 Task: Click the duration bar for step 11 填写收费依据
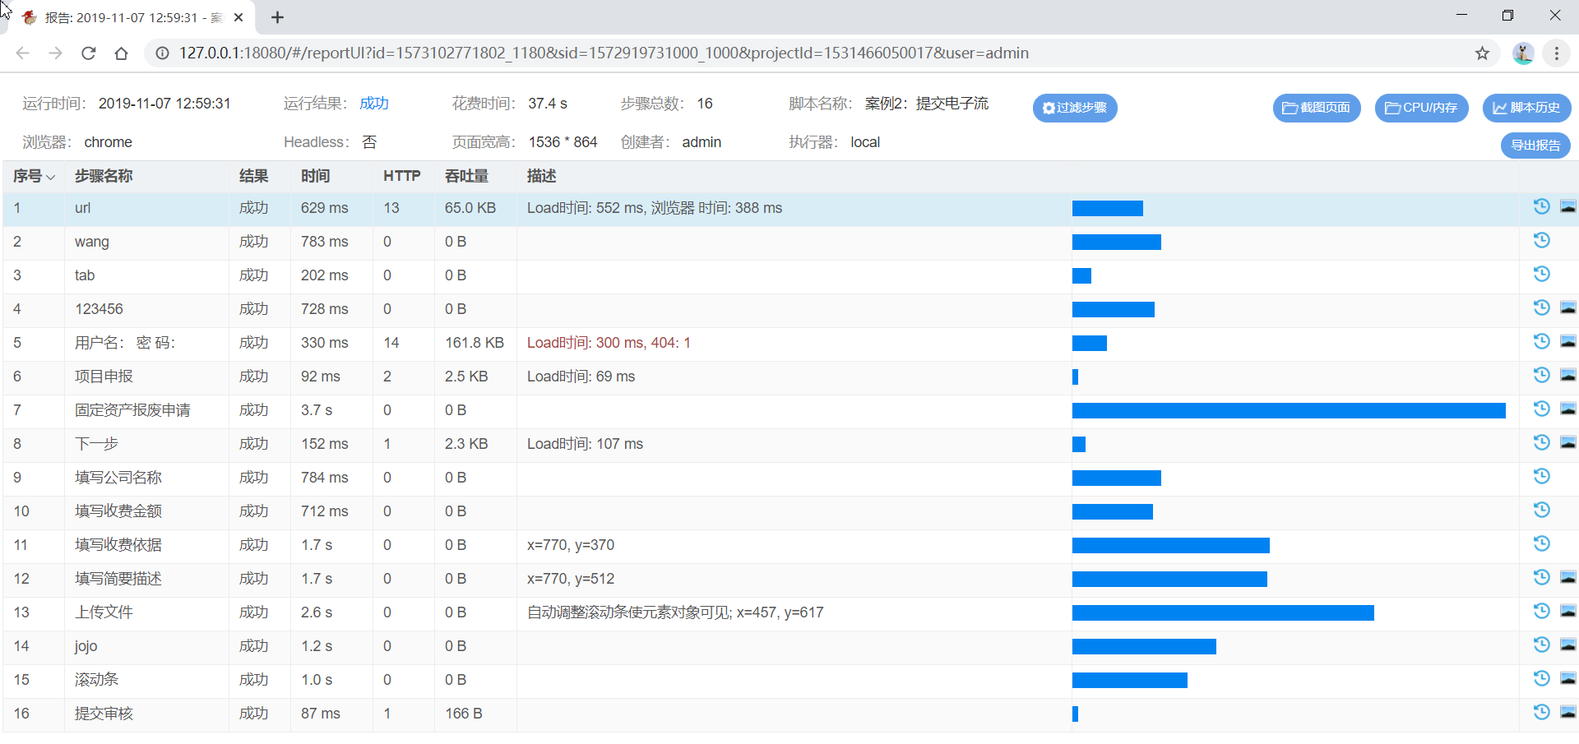point(1170,545)
